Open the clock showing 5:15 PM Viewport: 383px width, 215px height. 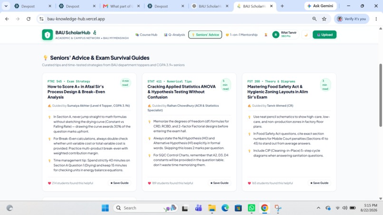(369, 208)
